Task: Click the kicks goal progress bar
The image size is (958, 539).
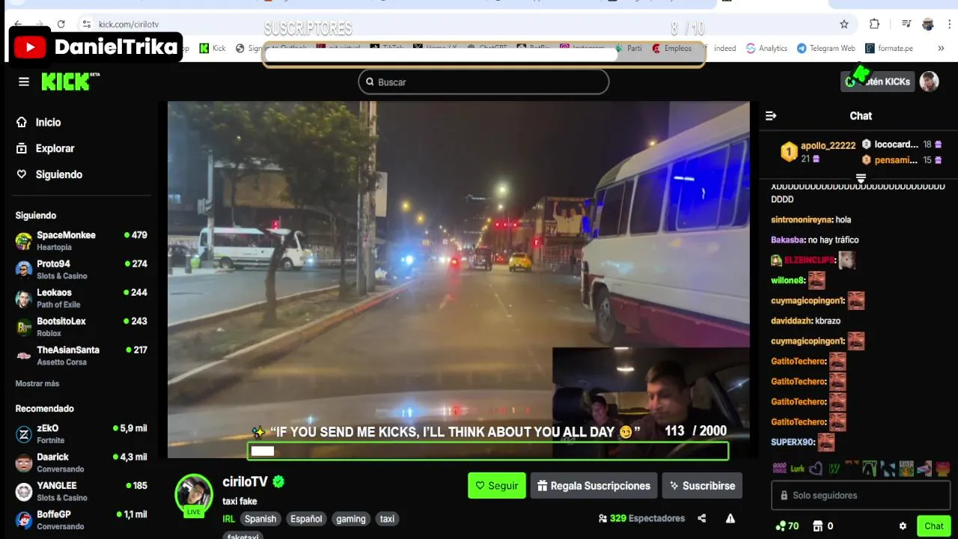Action: pyautogui.click(x=488, y=451)
